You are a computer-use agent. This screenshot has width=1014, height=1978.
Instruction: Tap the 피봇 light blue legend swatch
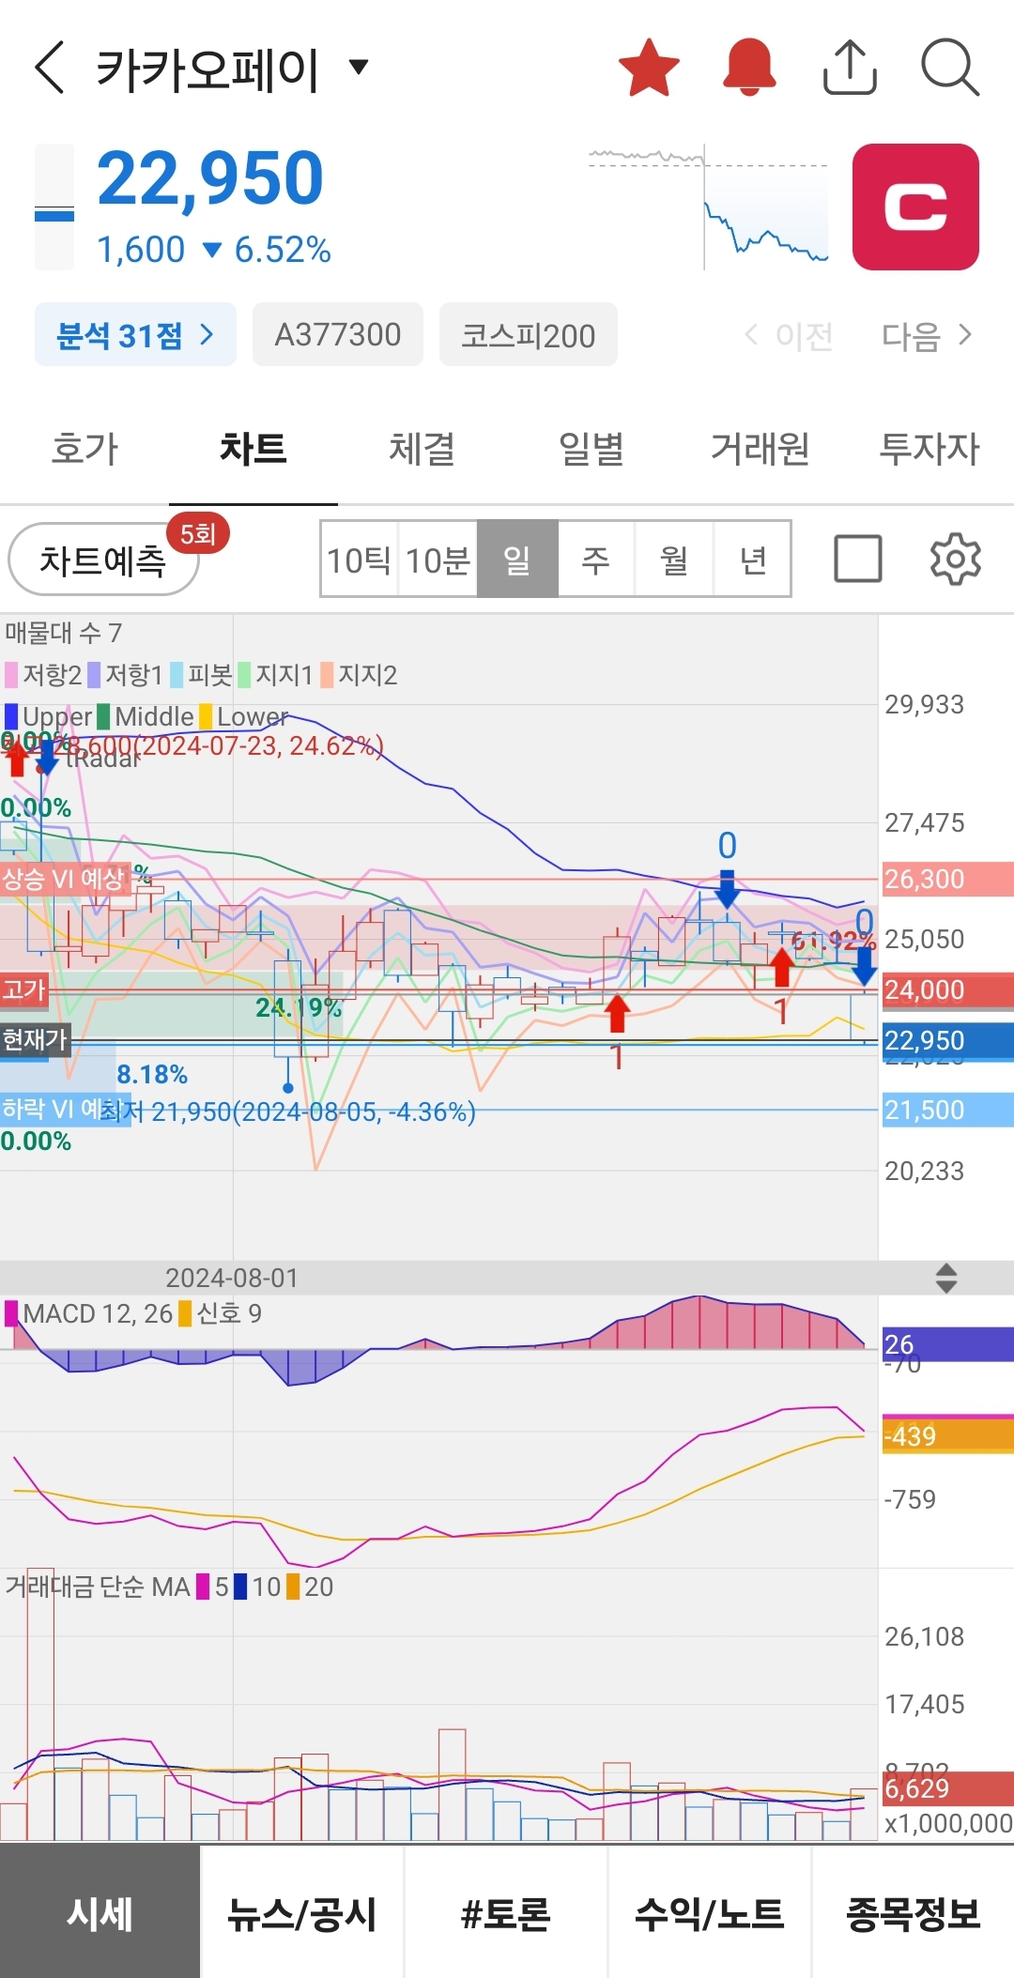coord(177,675)
